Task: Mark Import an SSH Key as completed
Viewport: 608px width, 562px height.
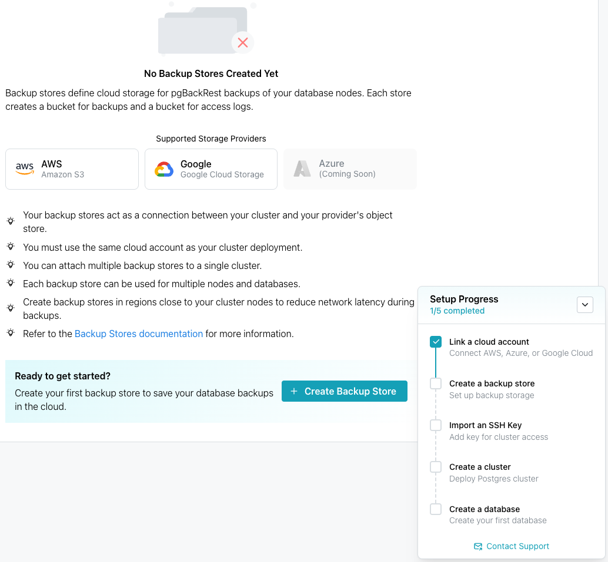Action: (x=435, y=425)
